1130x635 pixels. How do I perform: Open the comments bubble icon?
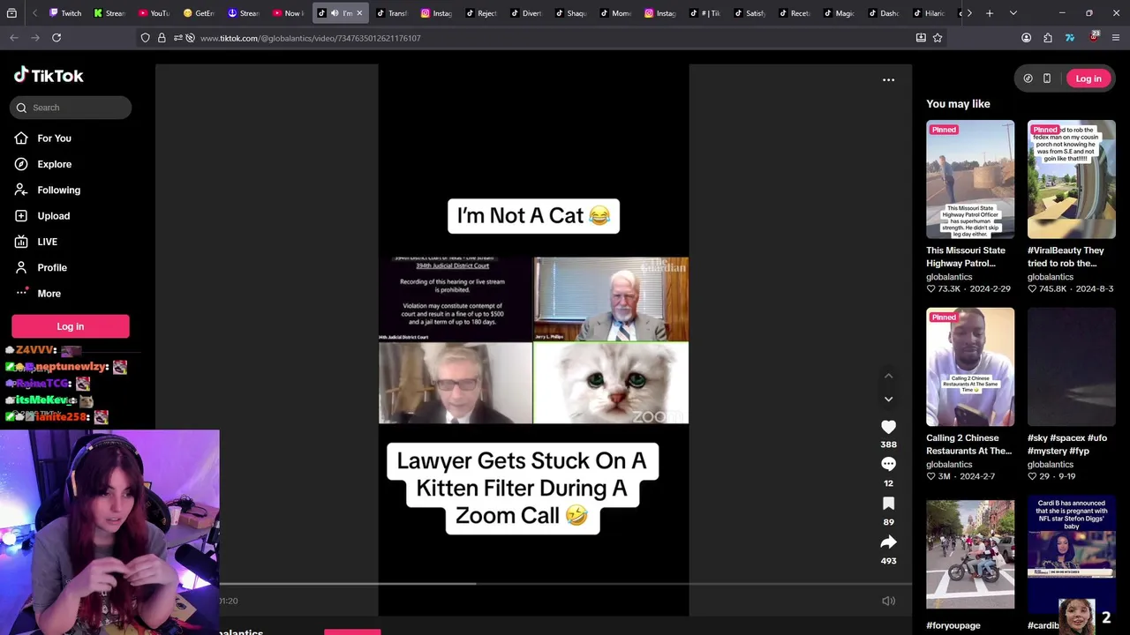(x=888, y=465)
